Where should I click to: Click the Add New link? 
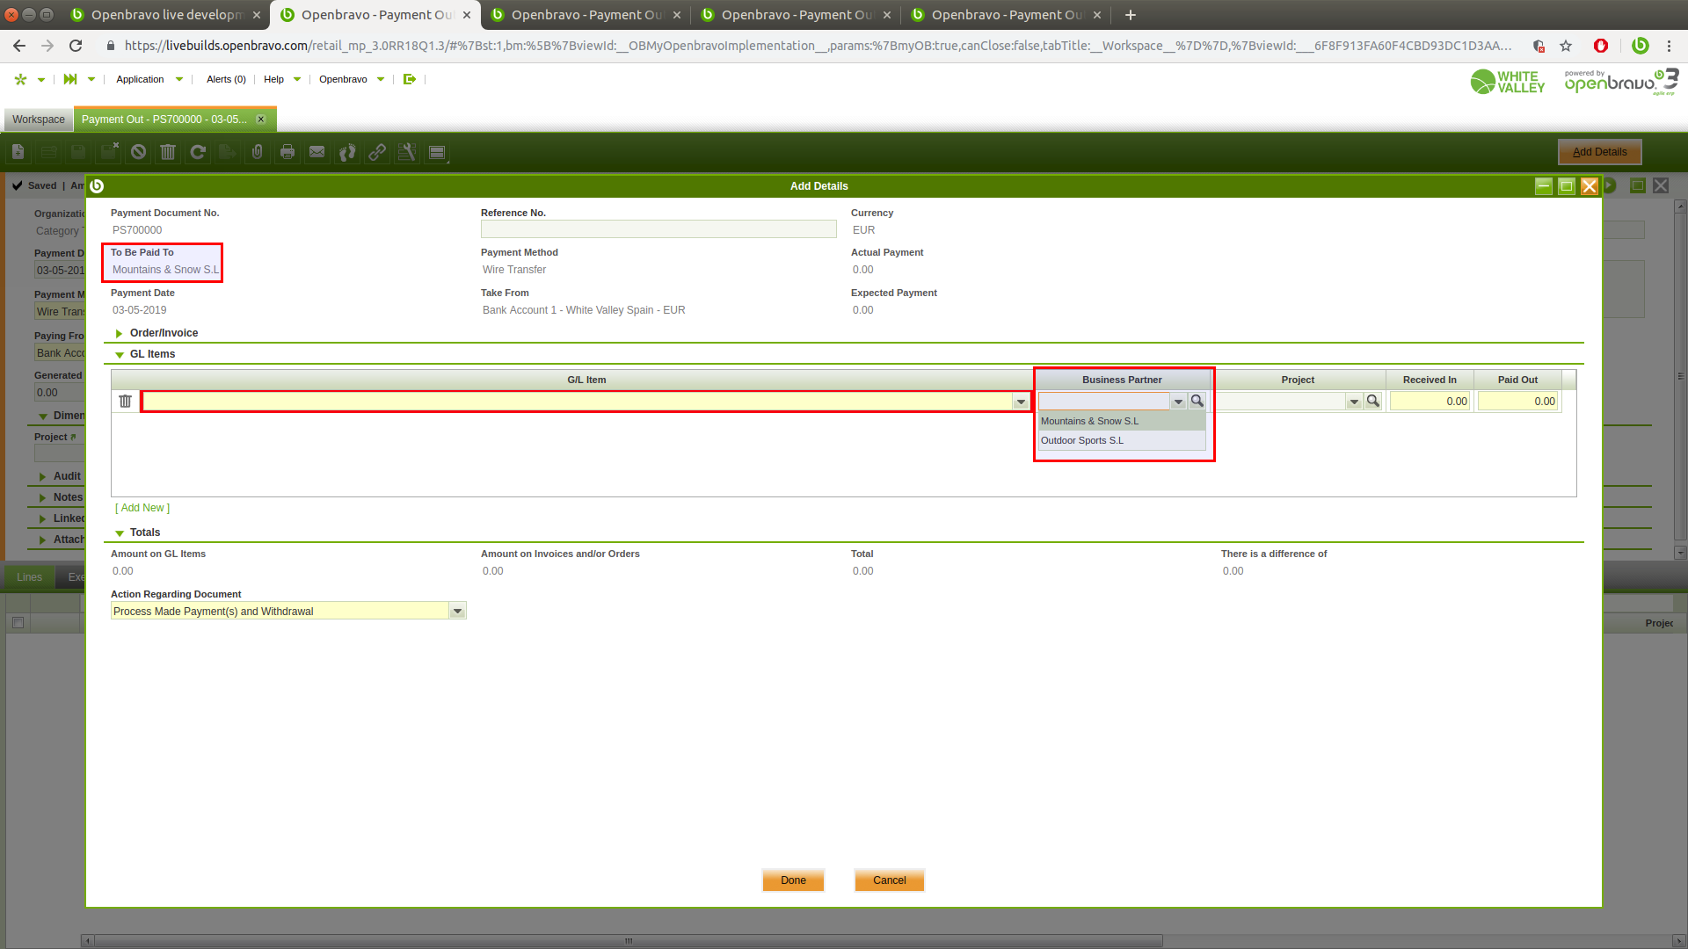(142, 509)
